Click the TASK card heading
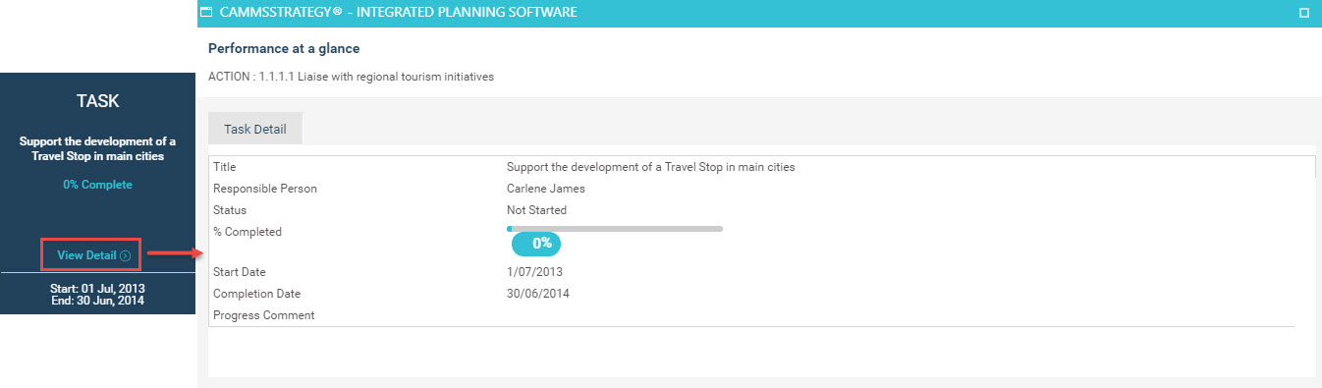 (x=98, y=101)
